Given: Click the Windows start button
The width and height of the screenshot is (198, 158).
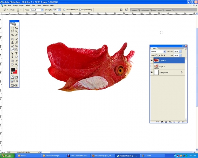Looking at the screenshot, I should (7, 156).
